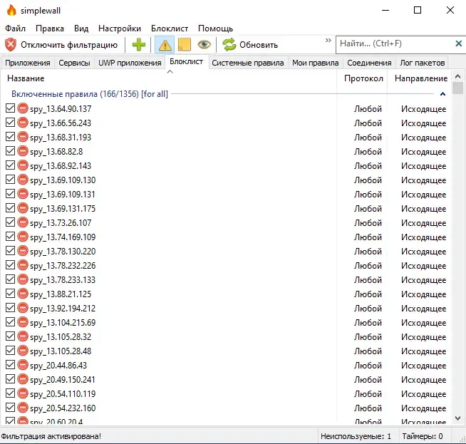Switch to the UWP приложения tab
This screenshot has width=466, height=444.
tap(130, 63)
